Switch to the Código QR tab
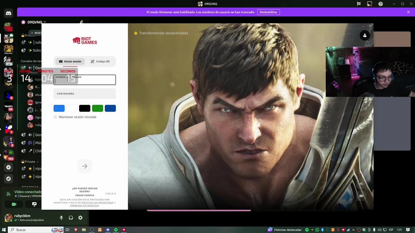 [100, 61]
